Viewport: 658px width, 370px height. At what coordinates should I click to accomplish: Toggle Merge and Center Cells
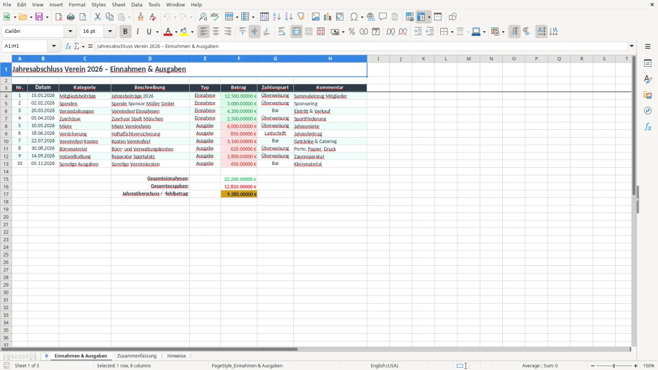coord(297,32)
